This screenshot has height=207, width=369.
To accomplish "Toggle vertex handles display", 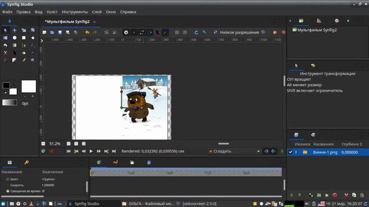I will [x=134, y=32].
